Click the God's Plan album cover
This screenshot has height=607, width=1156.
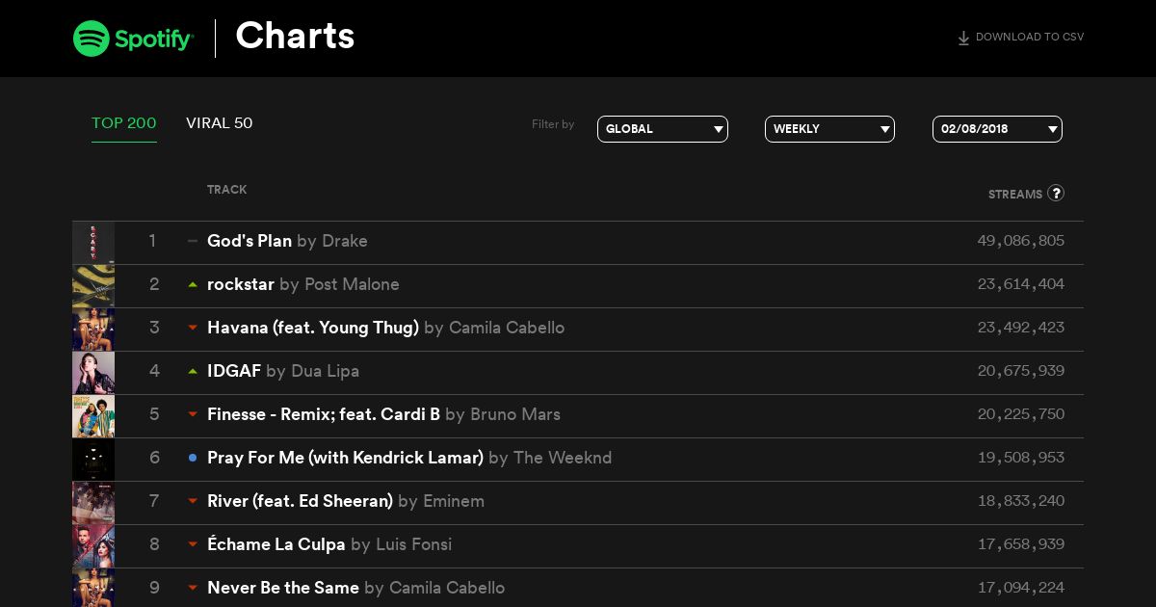(x=93, y=243)
